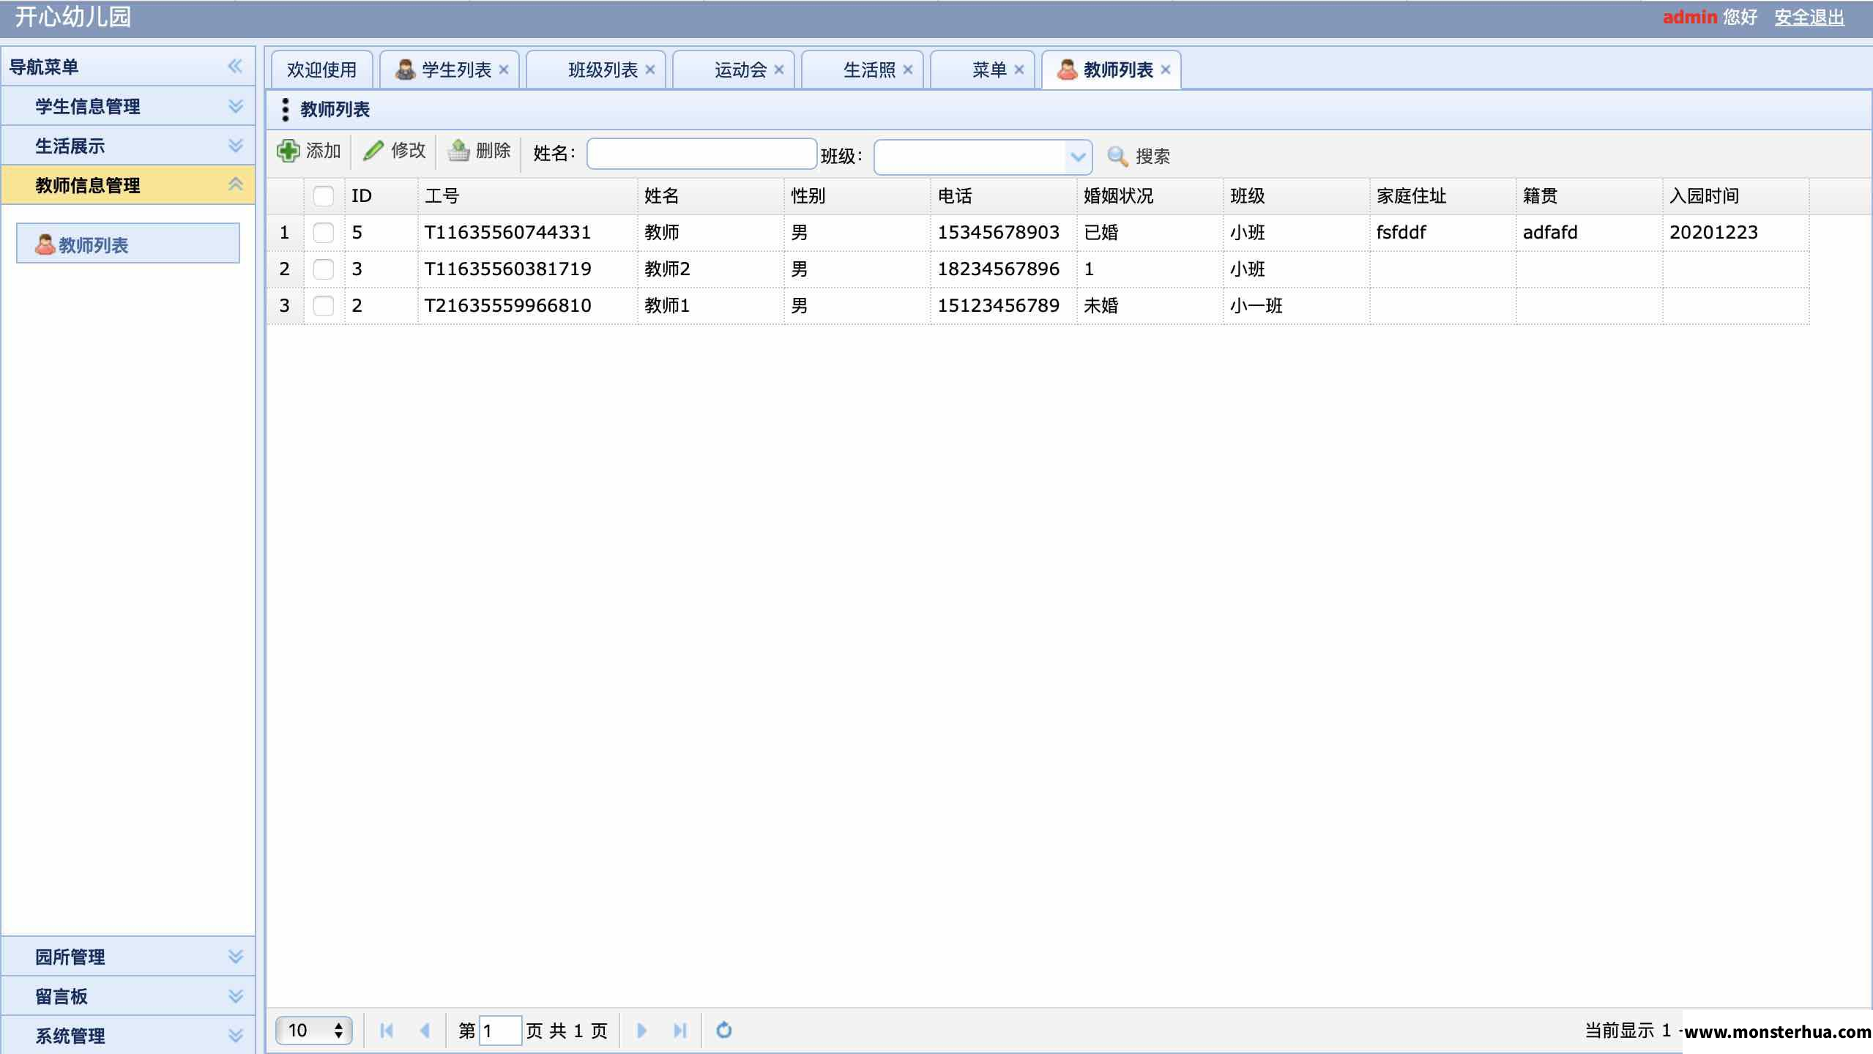This screenshot has height=1054, width=1873.
Task: Expand 生活展示 section
Action: point(235,146)
